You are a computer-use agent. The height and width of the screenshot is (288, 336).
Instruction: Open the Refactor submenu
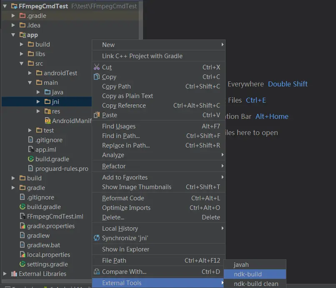click(158, 166)
